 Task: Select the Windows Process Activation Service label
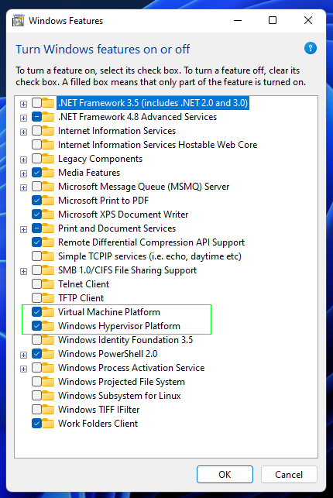131,367
